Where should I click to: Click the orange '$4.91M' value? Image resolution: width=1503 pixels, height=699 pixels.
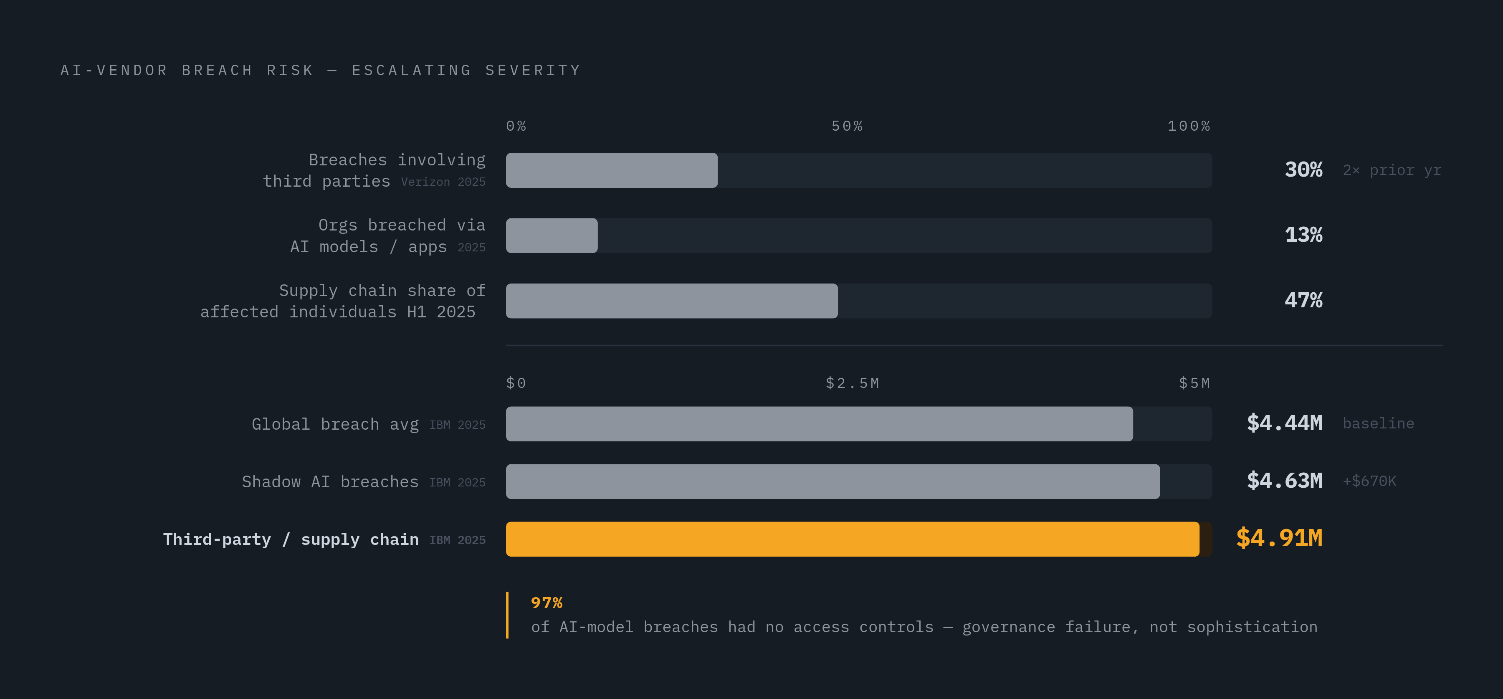click(1279, 539)
